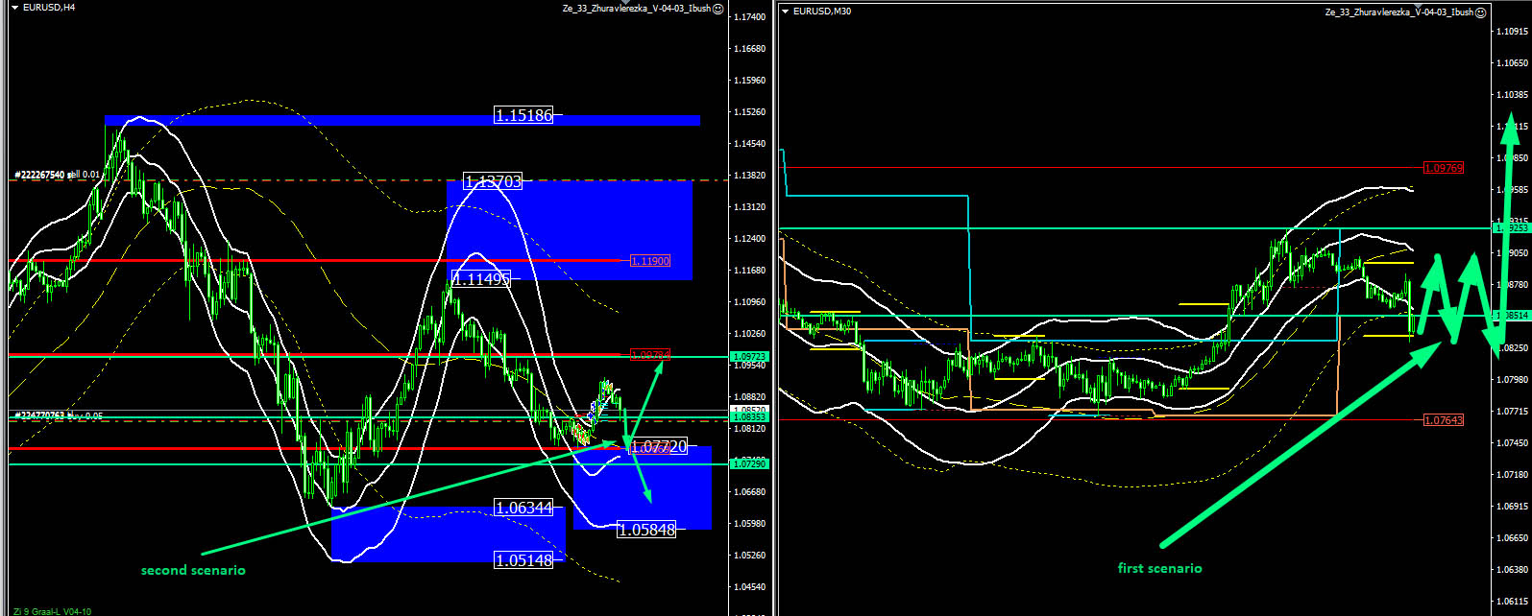Click the 'second scenario' text annotation

click(x=193, y=570)
